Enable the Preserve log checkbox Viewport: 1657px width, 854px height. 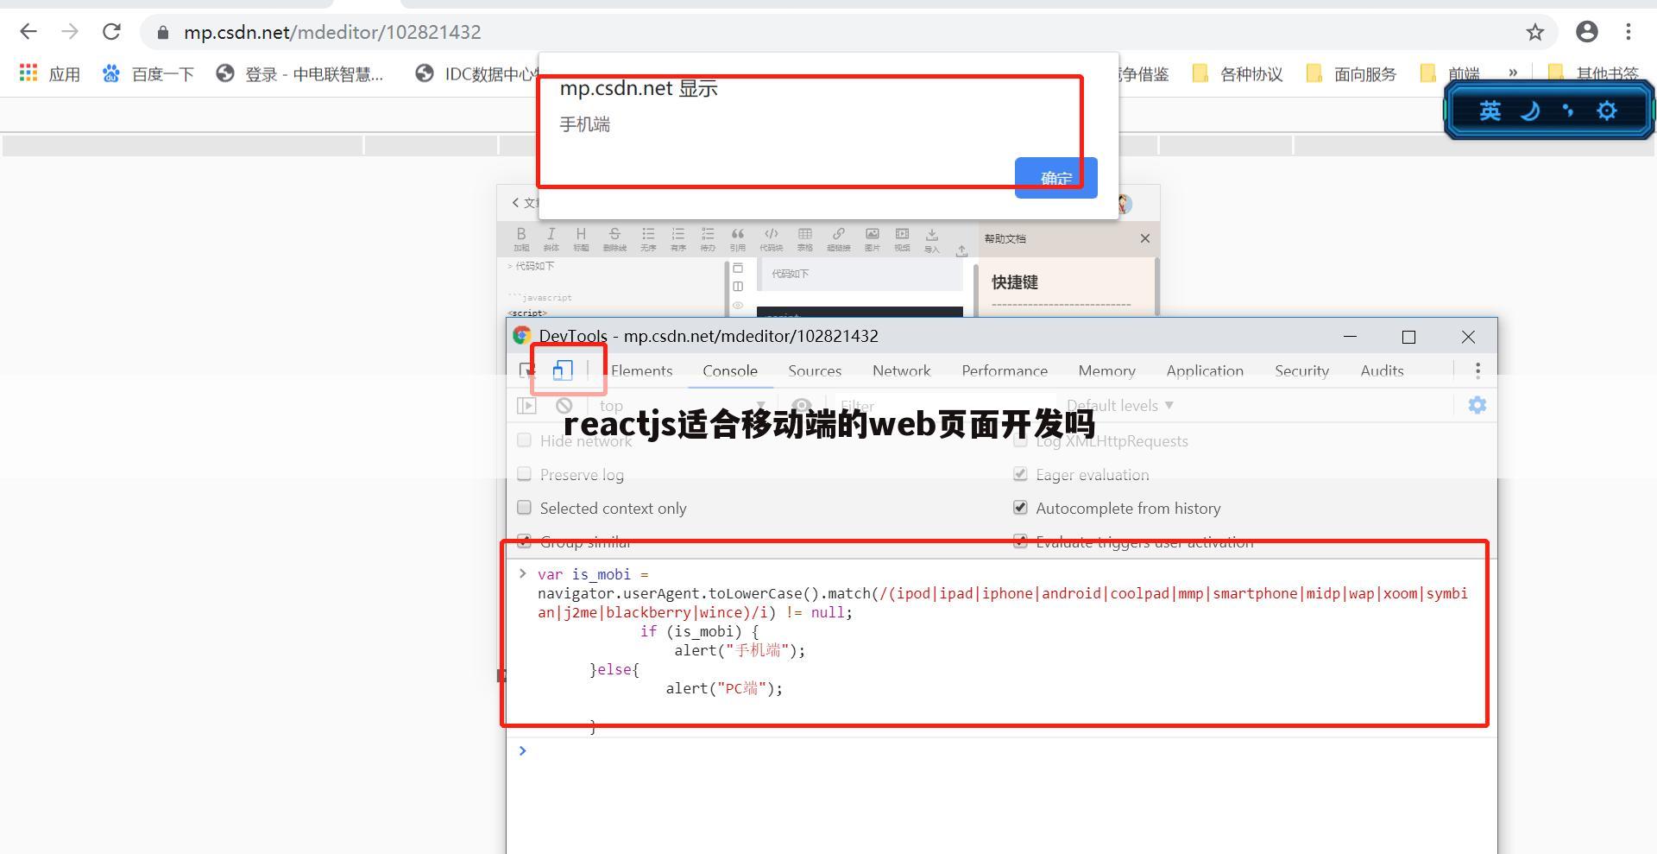pyautogui.click(x=524, y=474)
